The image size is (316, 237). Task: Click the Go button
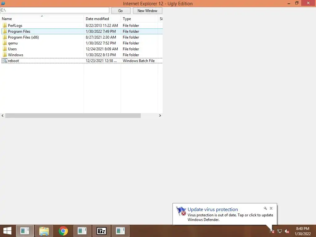click(121, 11)
